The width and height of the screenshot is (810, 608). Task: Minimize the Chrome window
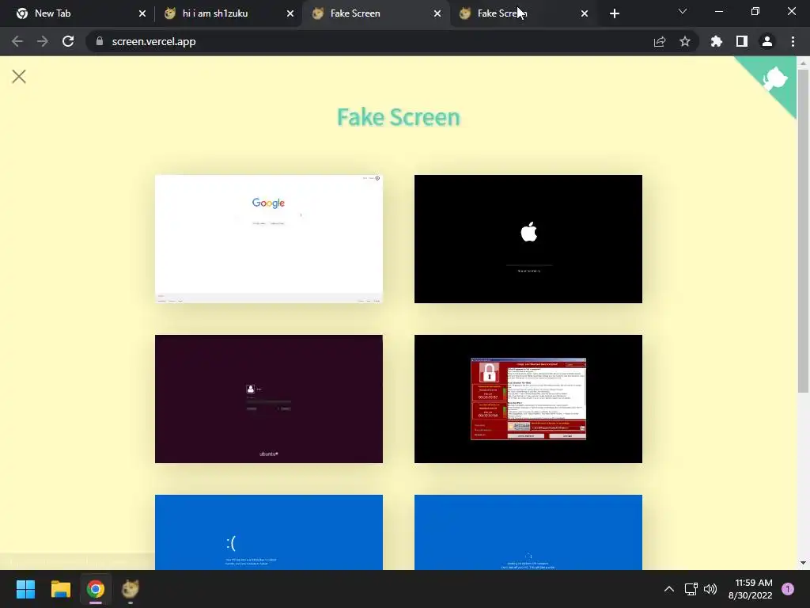pos(718,11)
